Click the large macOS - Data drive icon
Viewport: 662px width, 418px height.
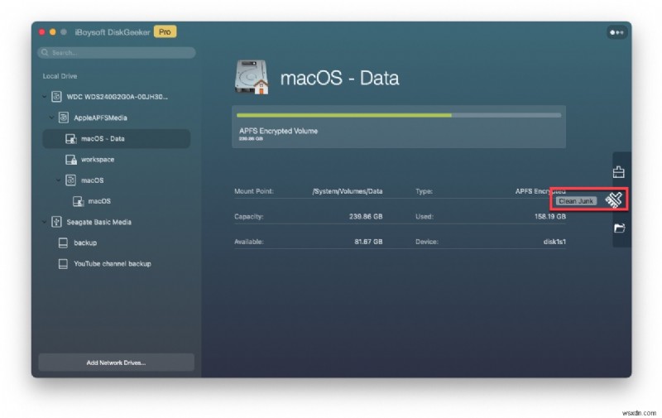[x=252, y=78]
